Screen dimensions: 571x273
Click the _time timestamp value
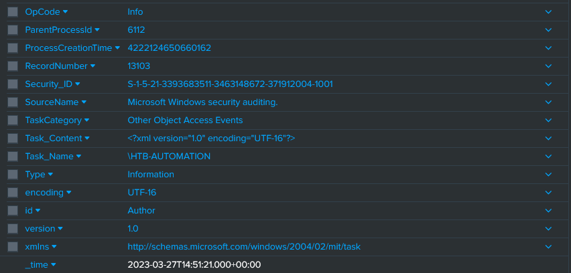(194, 265)
